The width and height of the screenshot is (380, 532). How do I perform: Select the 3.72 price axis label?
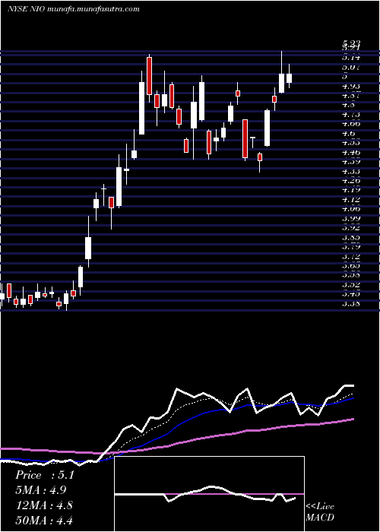point(351,256)
